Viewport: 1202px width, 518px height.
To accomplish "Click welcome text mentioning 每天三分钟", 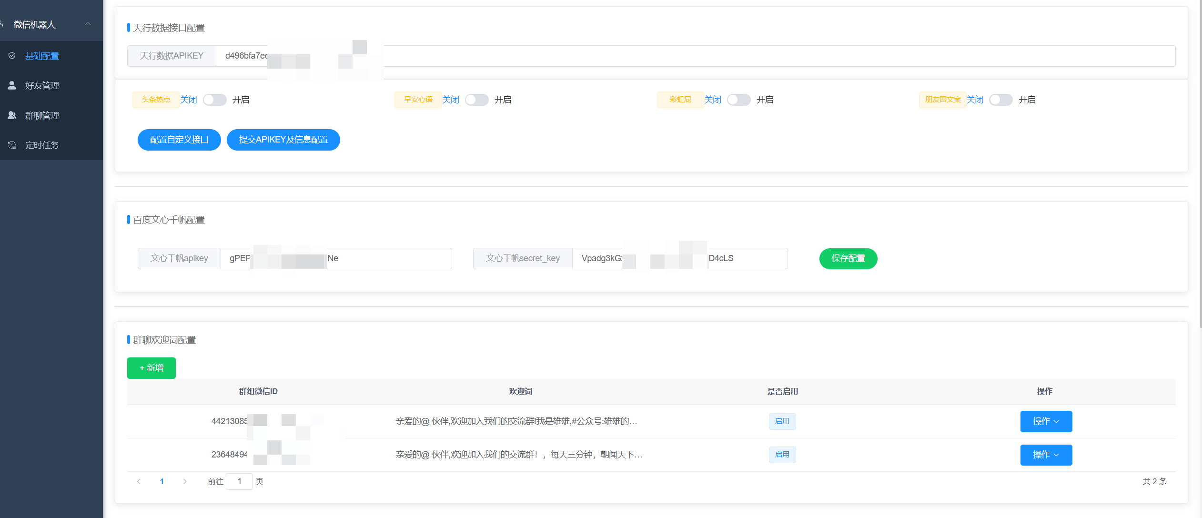I will (x=519, y=455).
